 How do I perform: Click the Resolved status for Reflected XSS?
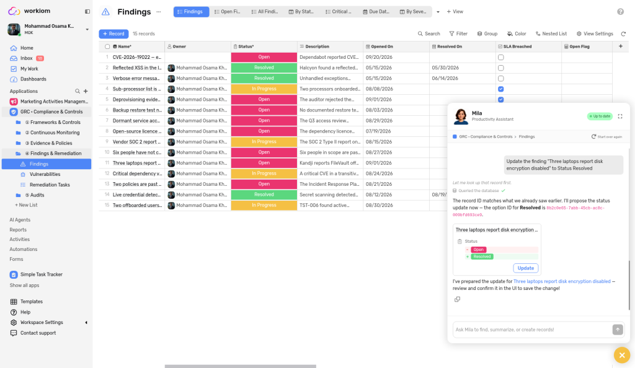coord(264,68)
